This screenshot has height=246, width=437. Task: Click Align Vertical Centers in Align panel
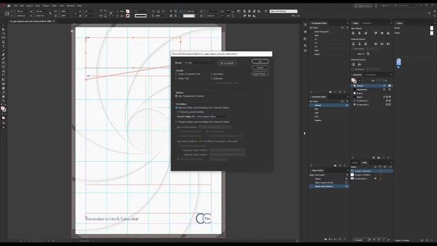[382, 33]
